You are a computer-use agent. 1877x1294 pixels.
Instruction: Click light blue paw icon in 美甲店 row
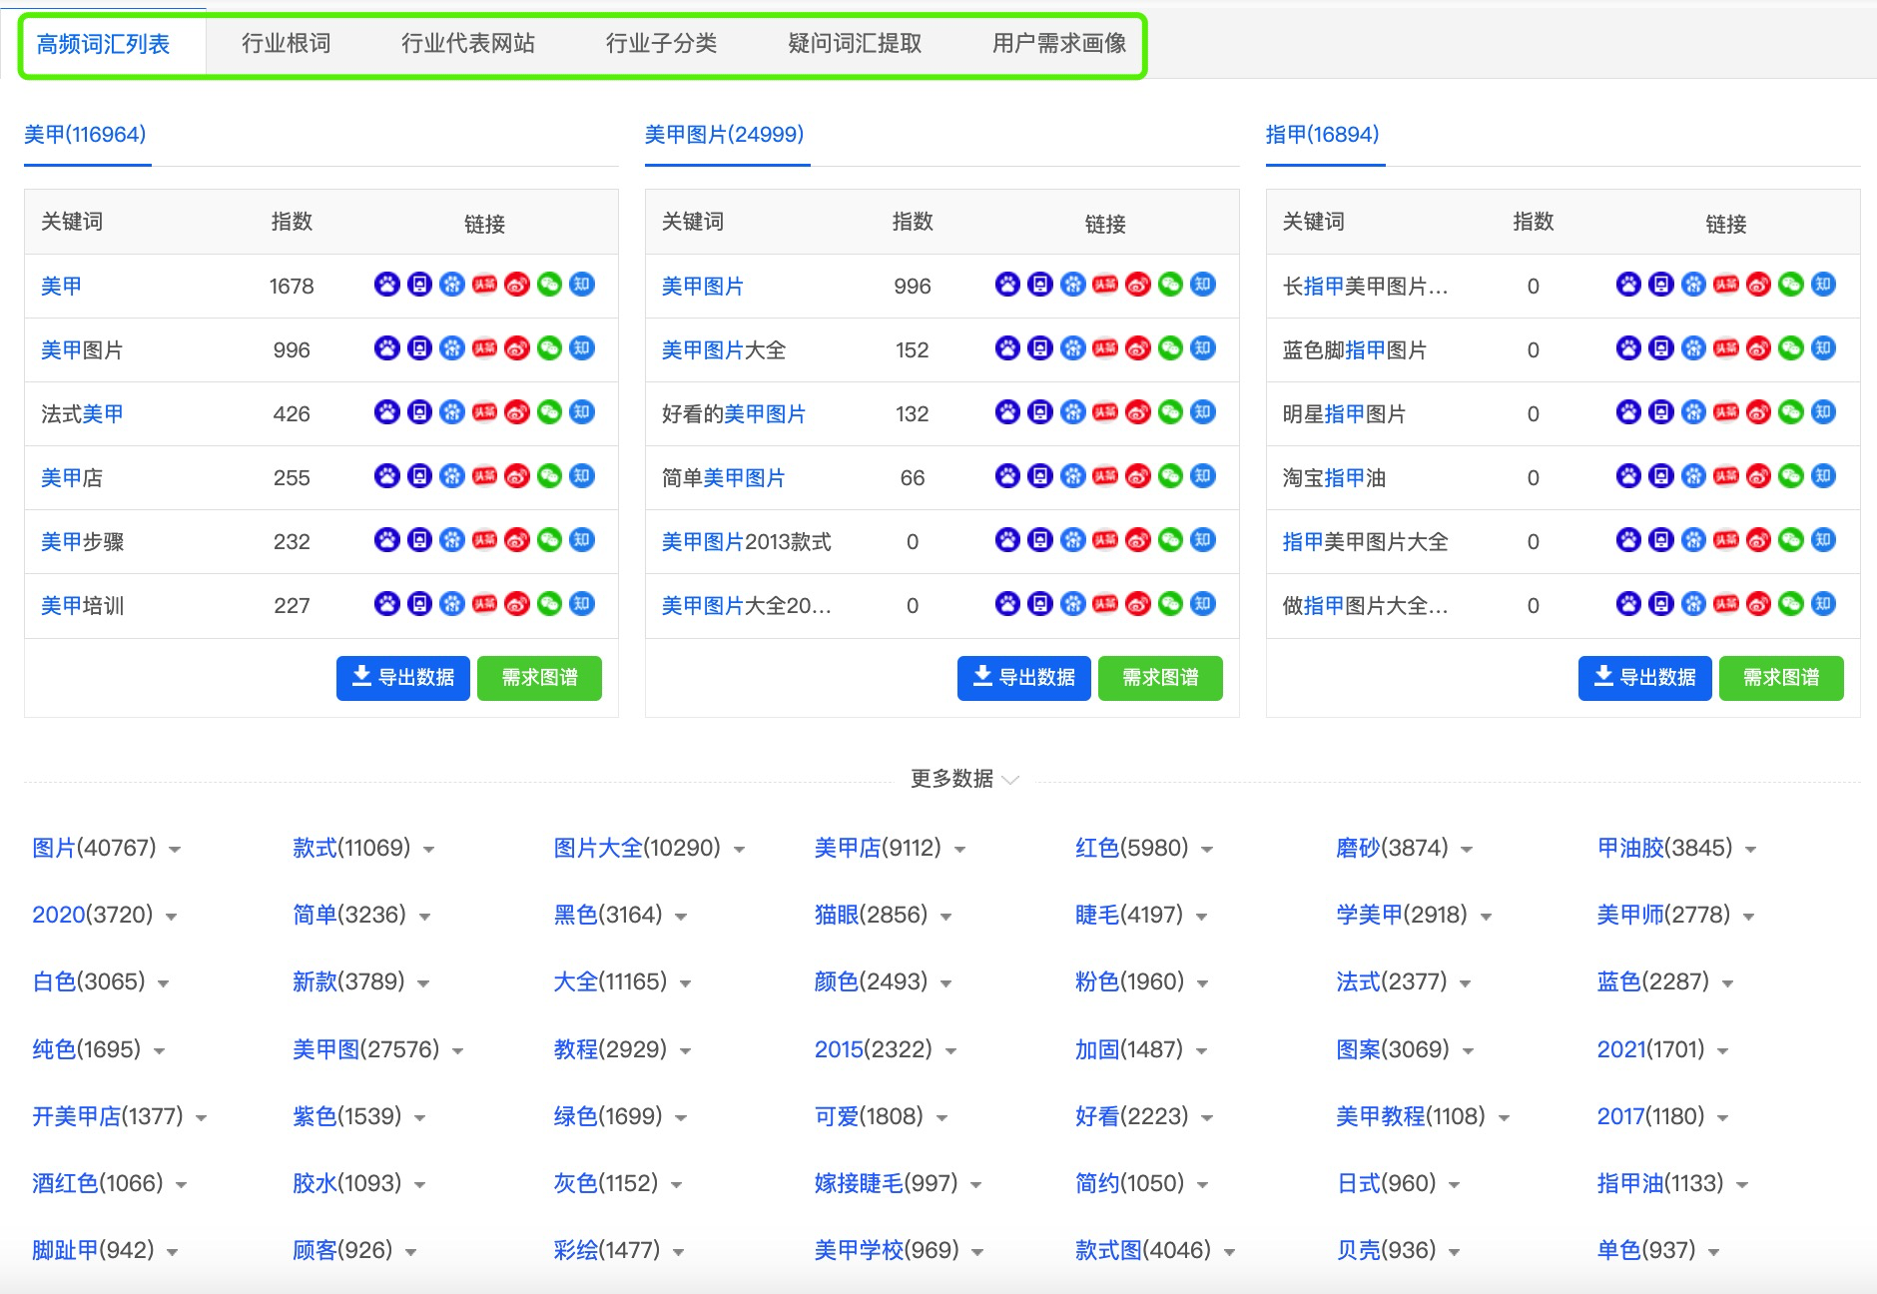(452, 476)
